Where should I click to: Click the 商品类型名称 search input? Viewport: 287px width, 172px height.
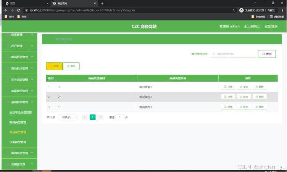click(233, 54)
